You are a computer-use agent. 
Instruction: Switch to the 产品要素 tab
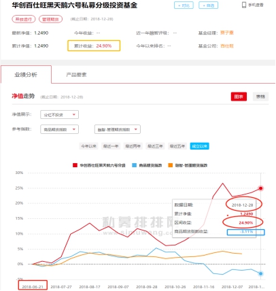coord(76,75)
